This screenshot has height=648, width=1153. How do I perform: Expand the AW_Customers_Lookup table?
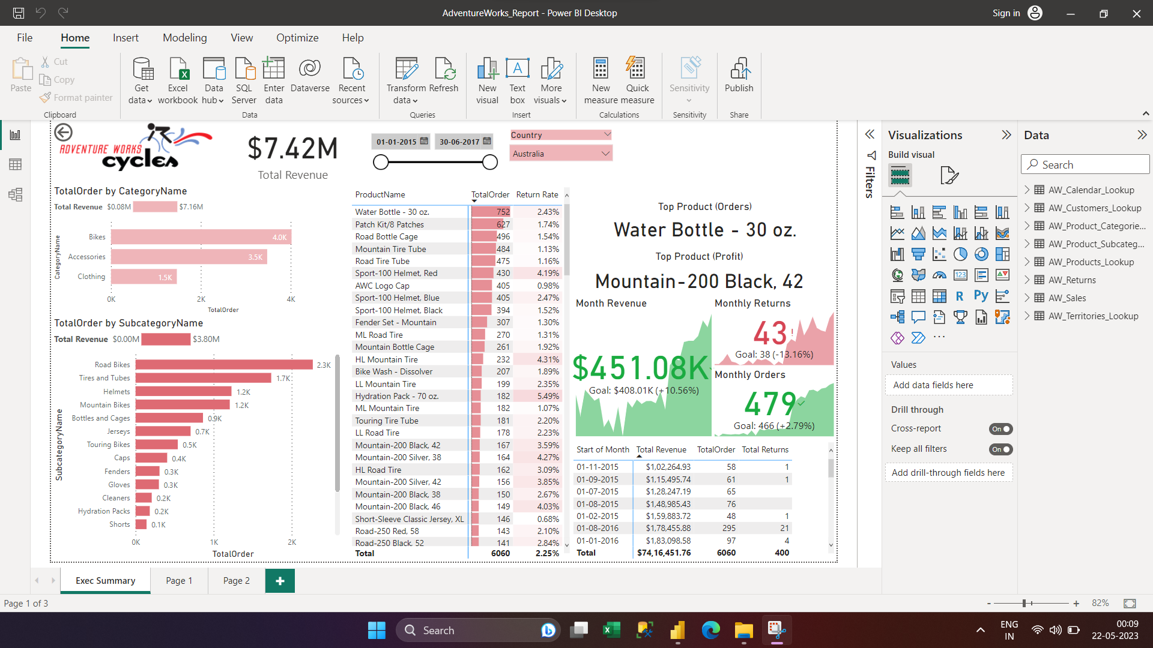1027,208
